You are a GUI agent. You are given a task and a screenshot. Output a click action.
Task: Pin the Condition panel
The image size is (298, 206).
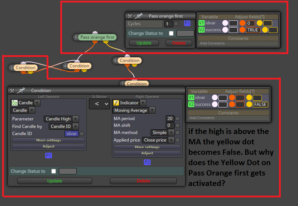pos(21,91)
